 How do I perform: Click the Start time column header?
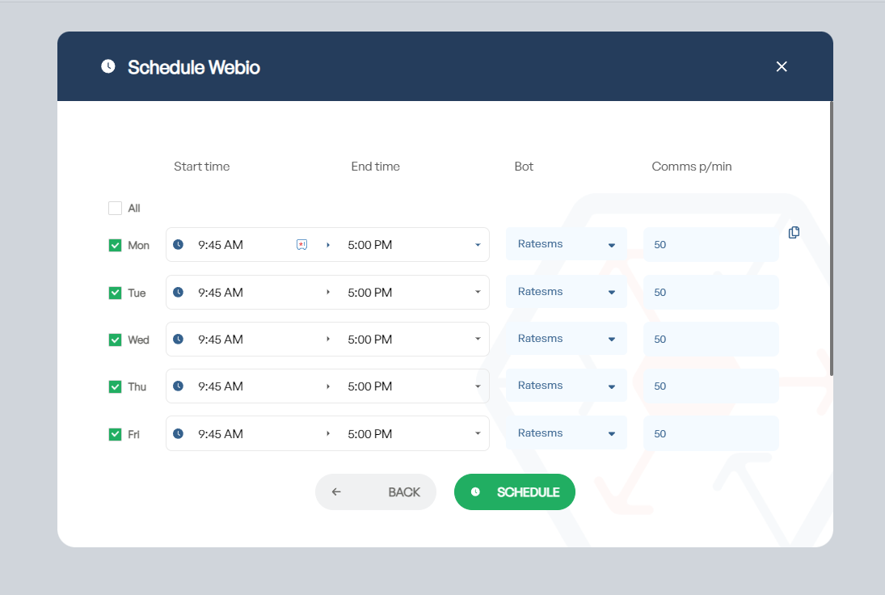point(201,167)
